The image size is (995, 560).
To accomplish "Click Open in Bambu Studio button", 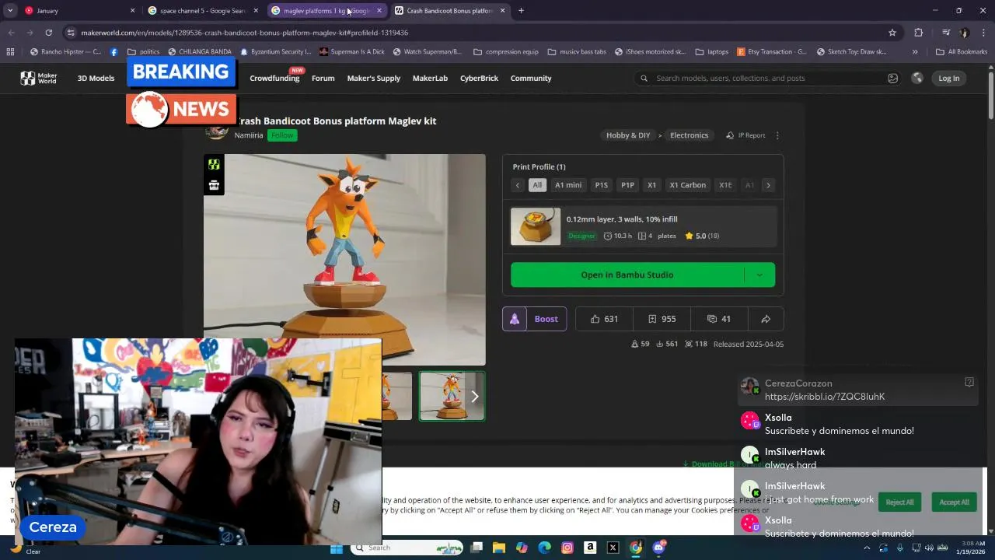I will tap(627, 275).
